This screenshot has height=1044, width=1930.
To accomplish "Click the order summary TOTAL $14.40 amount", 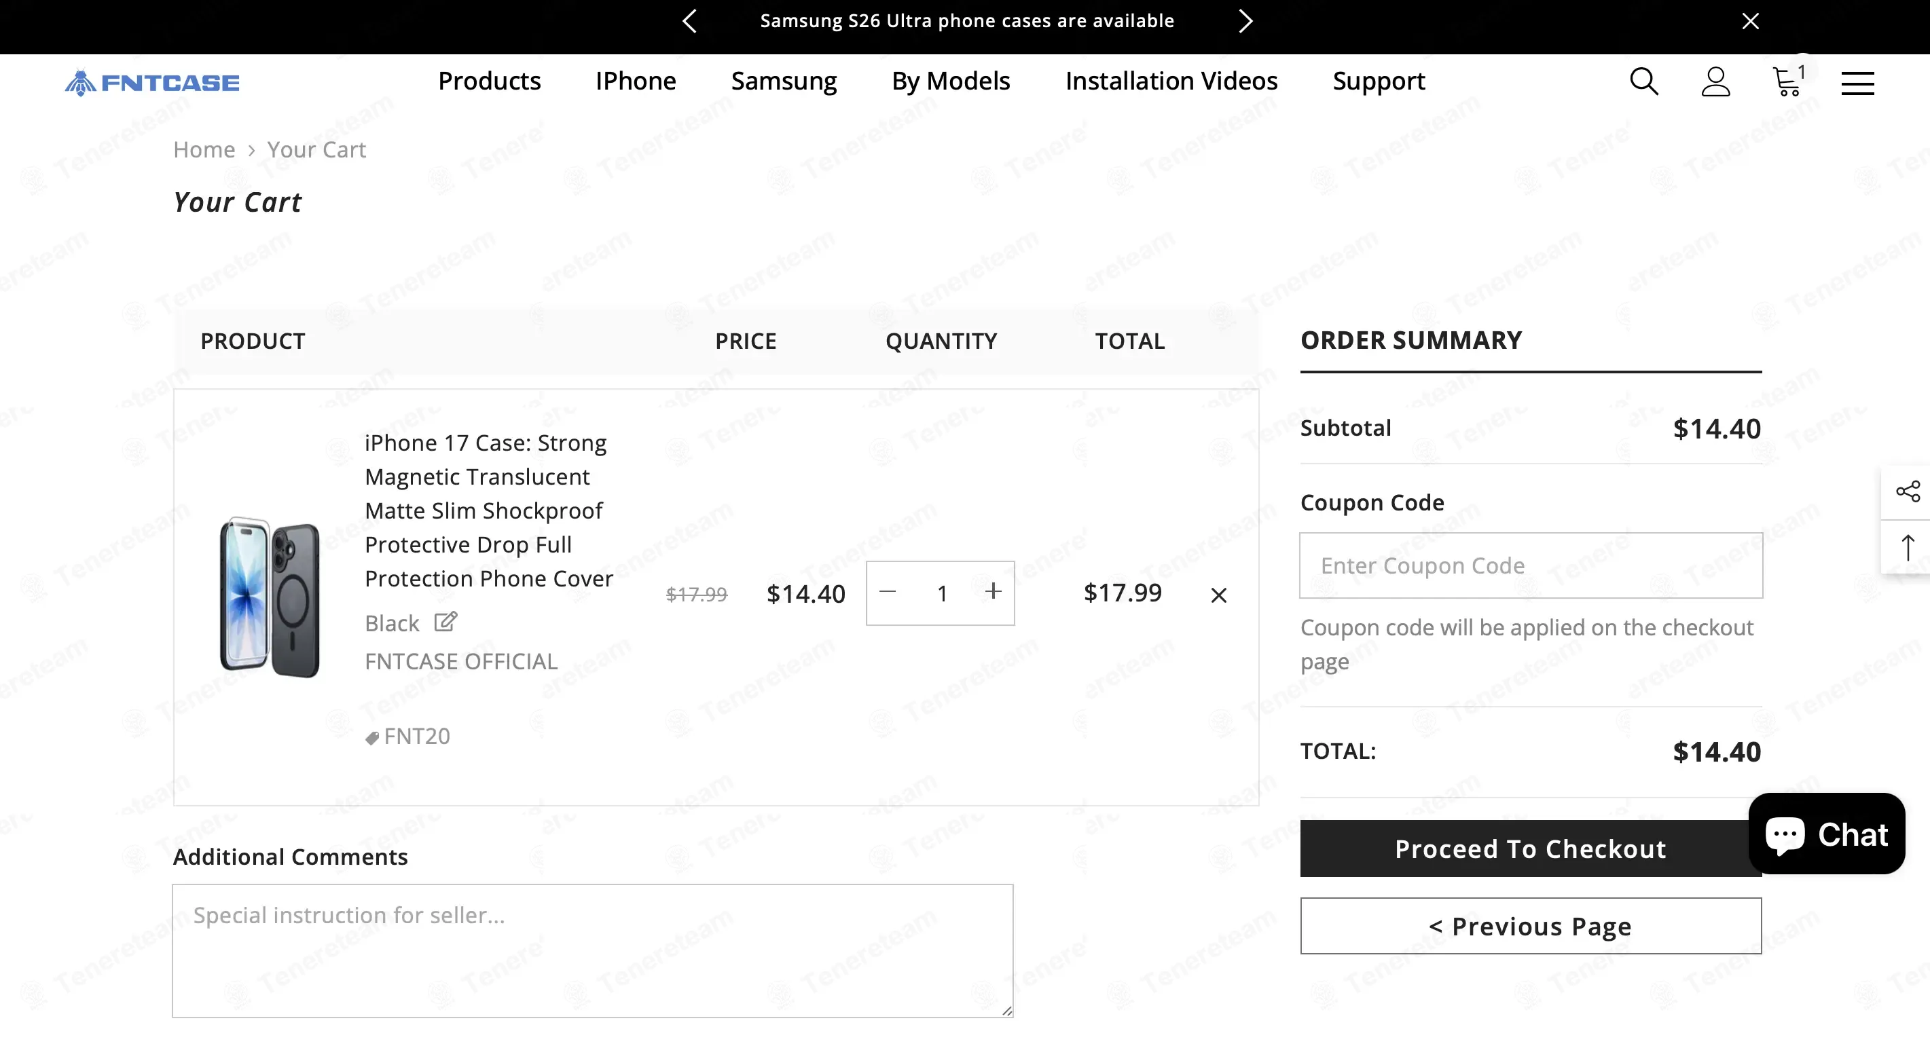I will [1717, 751].
